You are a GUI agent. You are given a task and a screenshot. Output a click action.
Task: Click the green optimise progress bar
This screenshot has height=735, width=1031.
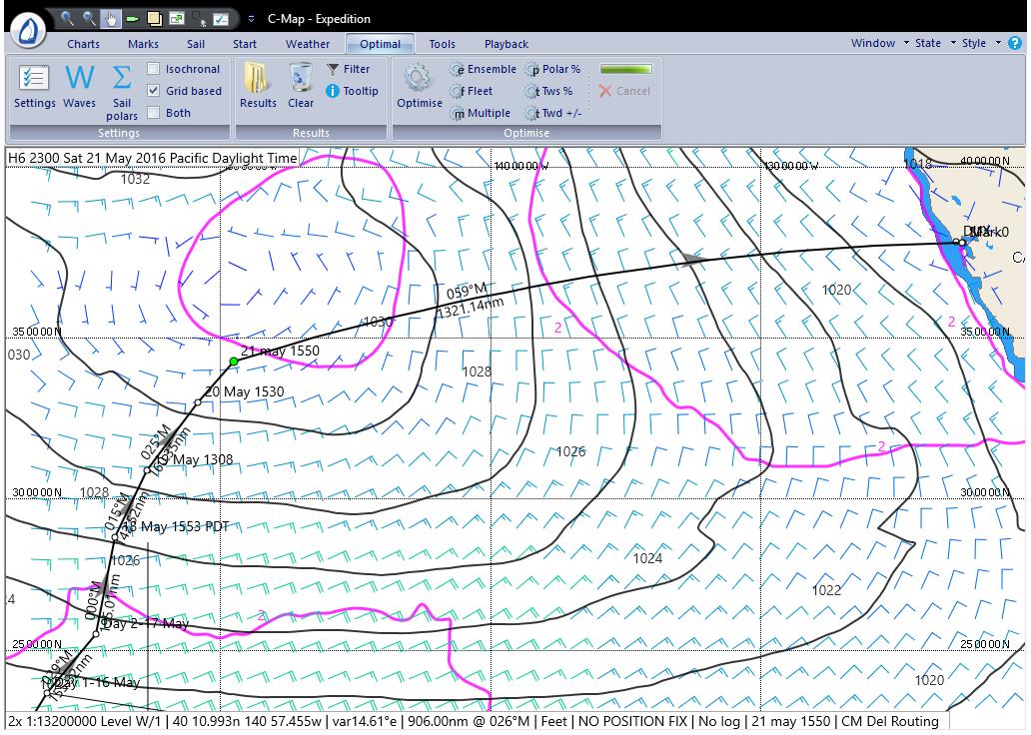[x=626, y=69]
